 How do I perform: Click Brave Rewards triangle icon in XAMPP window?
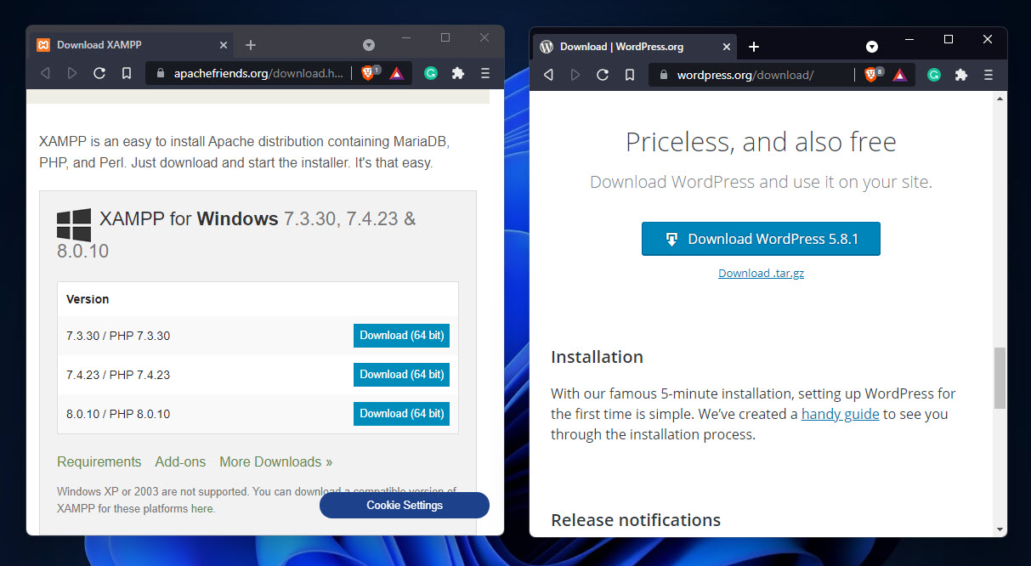coord(397,74)
